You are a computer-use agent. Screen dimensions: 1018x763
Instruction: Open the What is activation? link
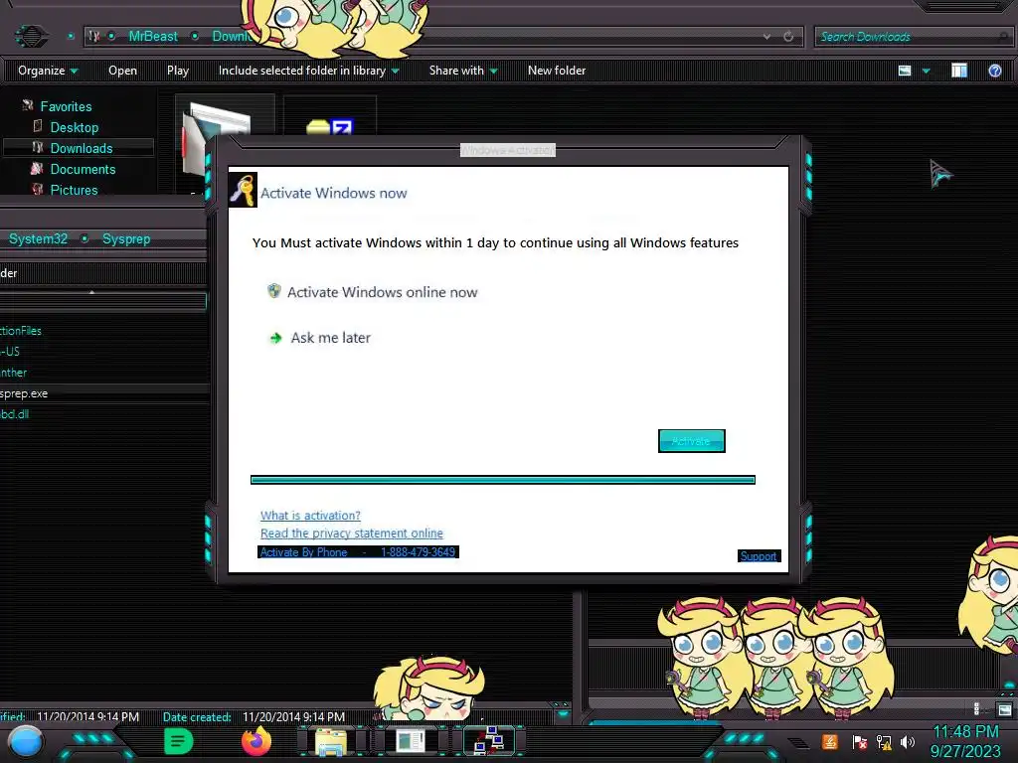pos(310,516)
